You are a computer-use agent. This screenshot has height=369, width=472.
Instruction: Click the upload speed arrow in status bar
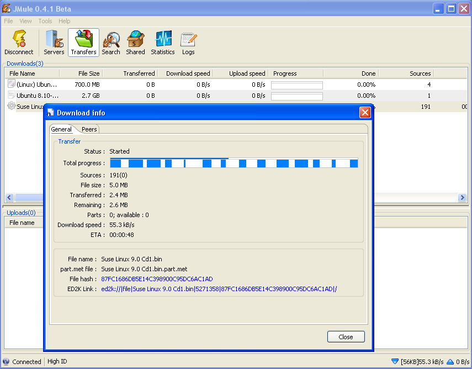(450, 362)
